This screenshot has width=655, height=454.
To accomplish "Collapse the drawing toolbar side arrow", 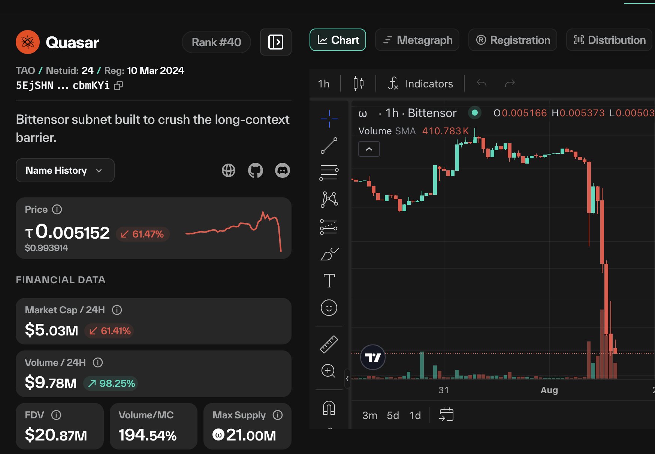I will point(347,379).
